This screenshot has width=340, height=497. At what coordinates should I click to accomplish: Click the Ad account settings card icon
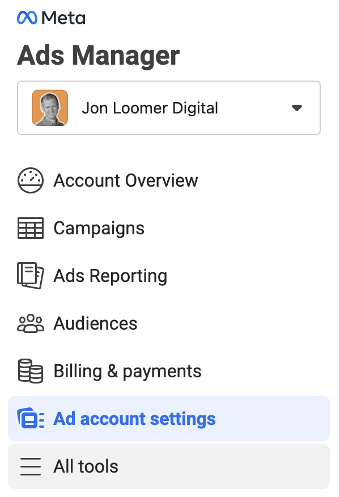31,419
